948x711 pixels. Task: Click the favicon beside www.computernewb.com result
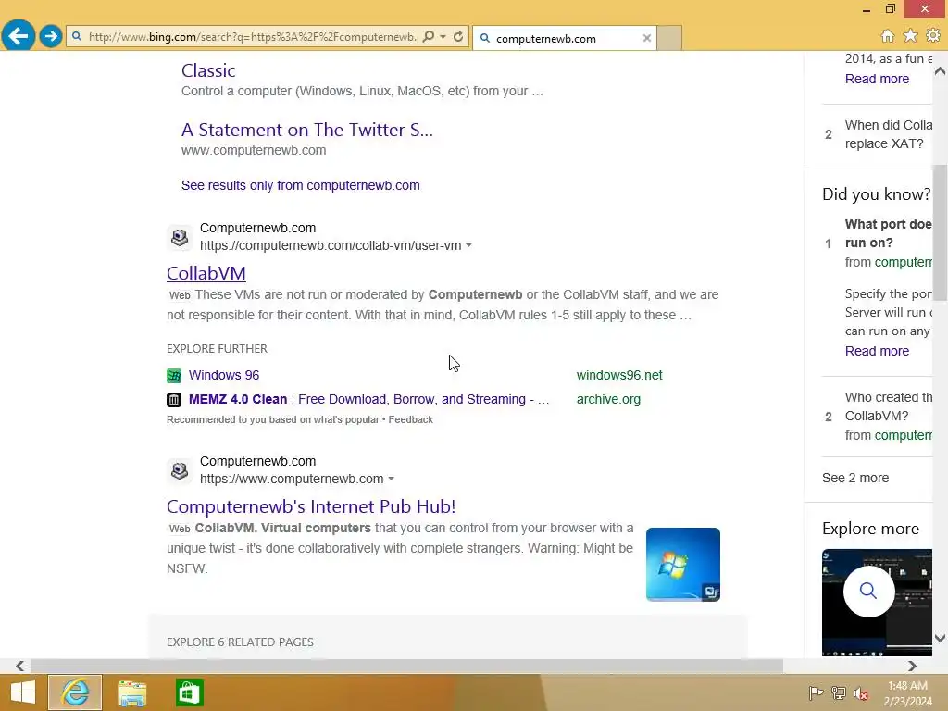180,470
